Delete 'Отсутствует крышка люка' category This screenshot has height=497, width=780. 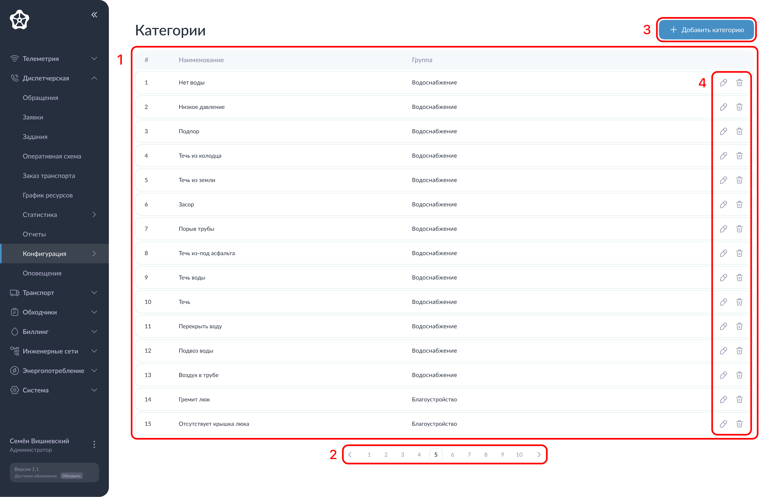click(739, 424)
